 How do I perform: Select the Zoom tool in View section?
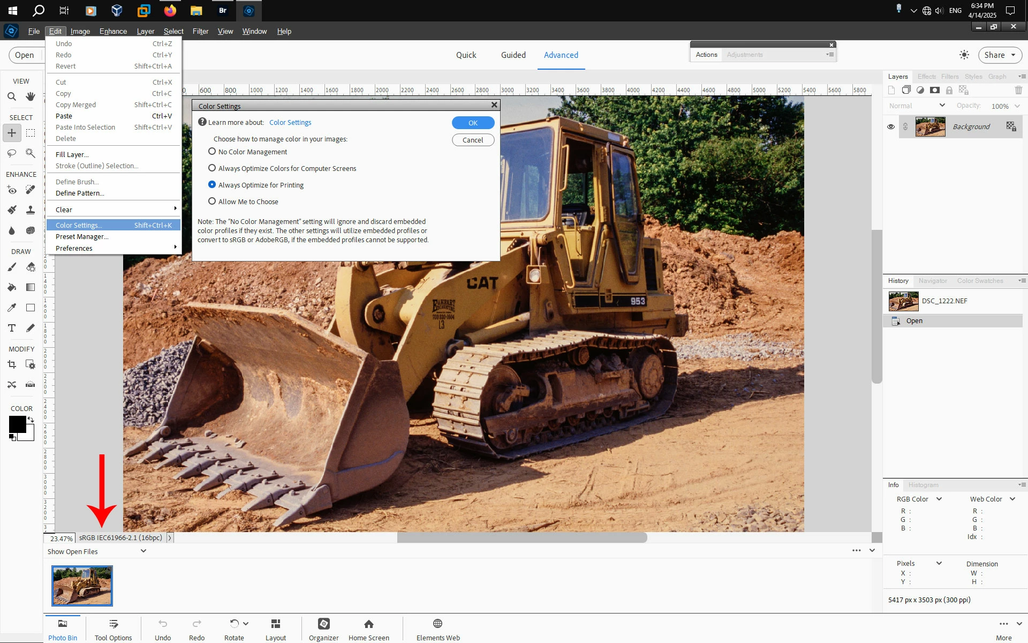tap(12, 97)
